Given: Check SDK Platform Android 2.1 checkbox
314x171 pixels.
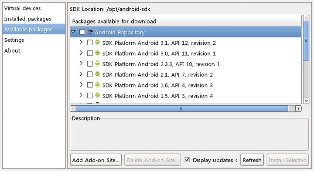Looking at the screenshot, I should (90, 74).
